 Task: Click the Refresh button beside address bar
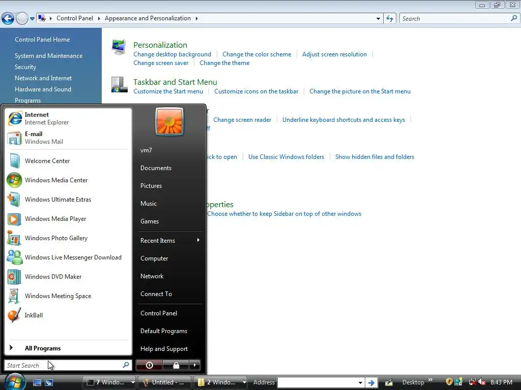(x=389, y=19)
